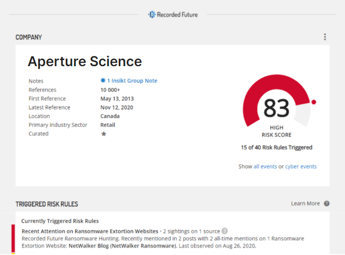Select the 'Retail' industry sector value
This screenshot has height=255, width=345.
coord(108,125)
